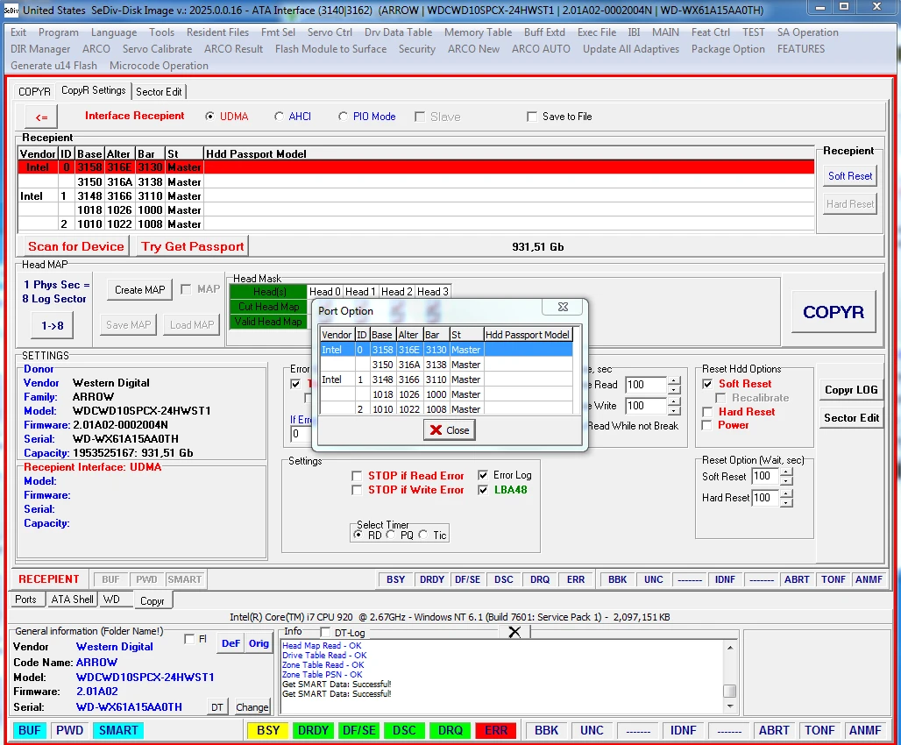Image resolution: width=901 pixels, height=745 pixels.
Task: Enable the Hard Reset checkbox in Reset Hdd Options
Action: 707,412
